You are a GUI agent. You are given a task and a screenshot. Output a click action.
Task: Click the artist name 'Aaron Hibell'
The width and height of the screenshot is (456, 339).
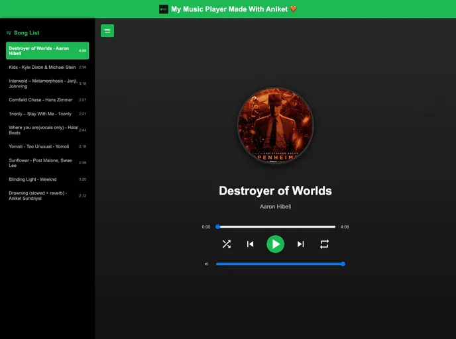(276, 207)
